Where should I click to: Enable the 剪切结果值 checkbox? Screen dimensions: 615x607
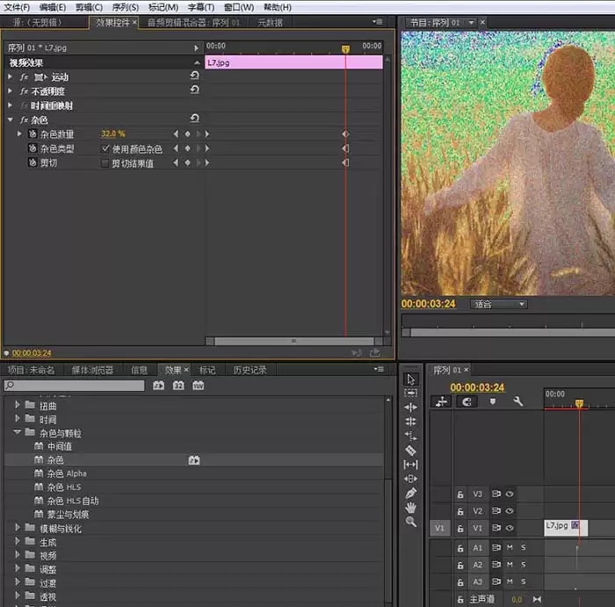[x=105, y=163]
